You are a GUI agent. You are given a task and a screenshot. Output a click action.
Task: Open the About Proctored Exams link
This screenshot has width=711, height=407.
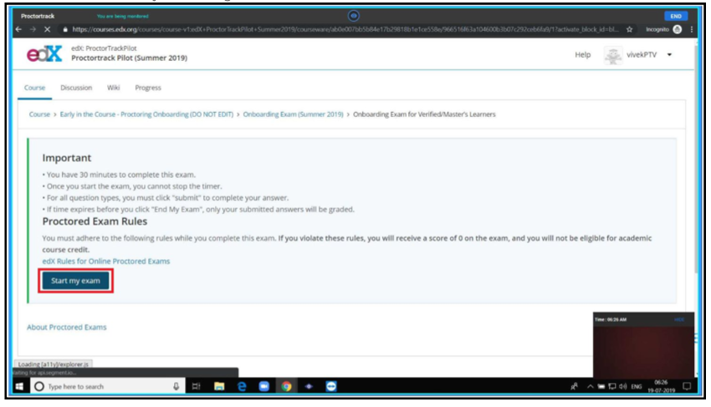pyautogui.click(x=67, y=328)
